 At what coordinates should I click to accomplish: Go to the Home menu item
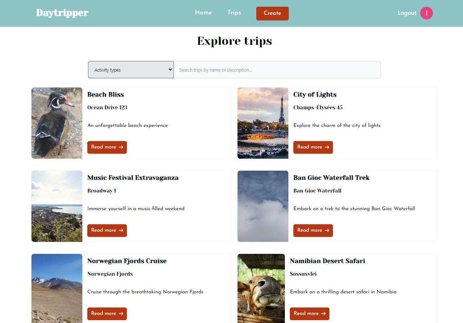pyautogui.click(x=203, y=13)
